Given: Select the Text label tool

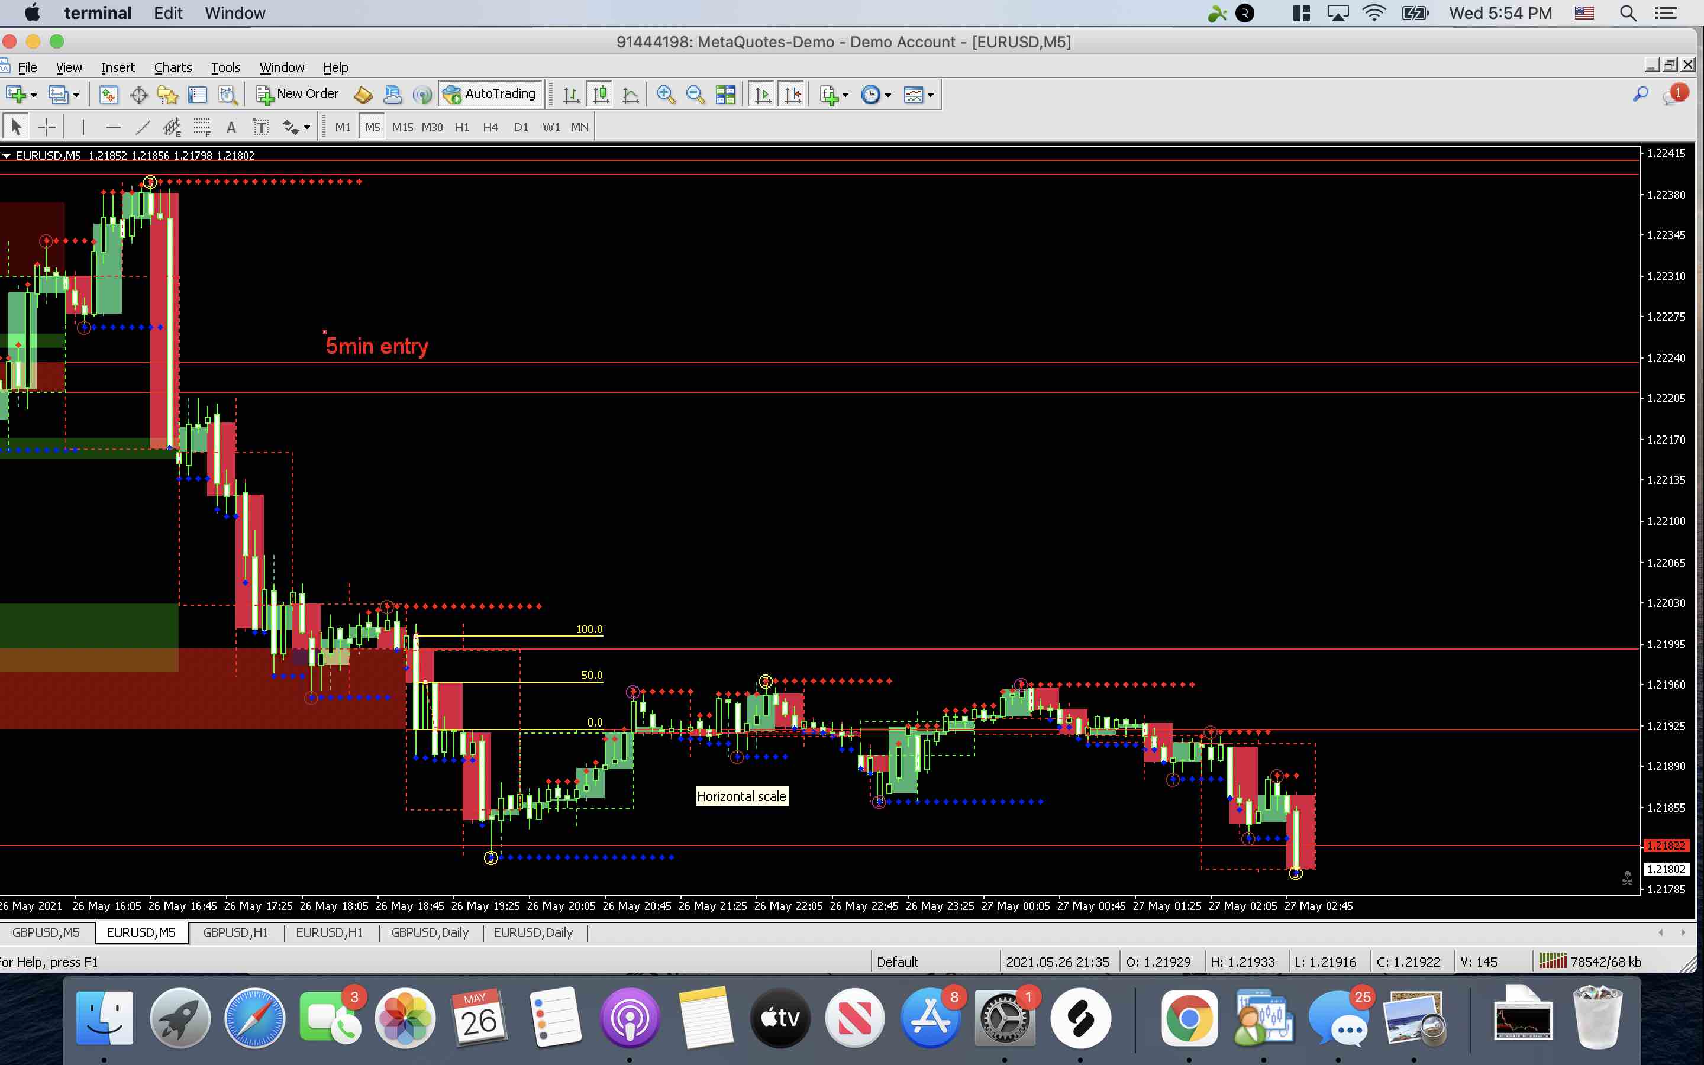Looking at the screenshot, I should pyautogui.click(x=262, y=127).
